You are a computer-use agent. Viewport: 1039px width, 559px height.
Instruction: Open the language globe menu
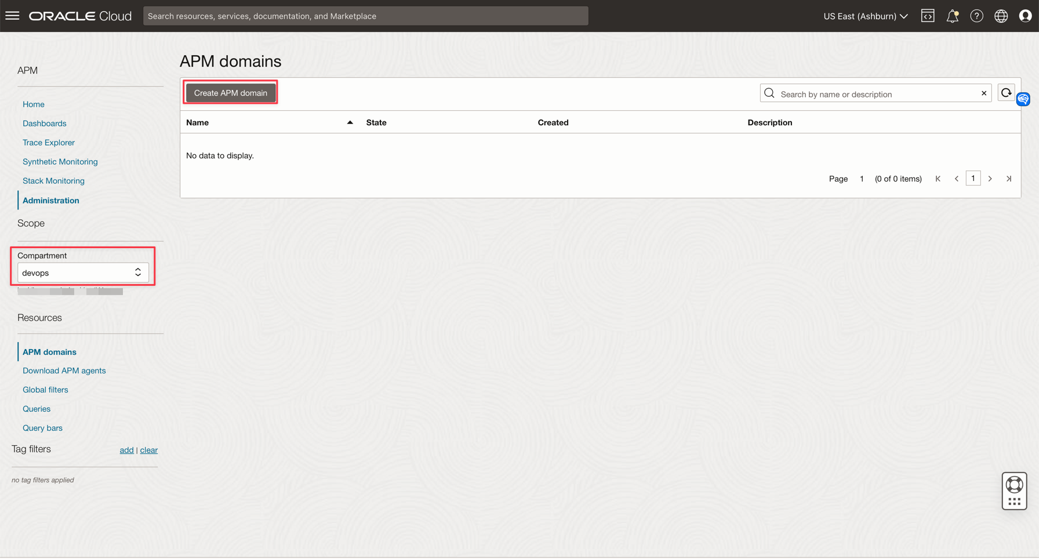coord(1001,16)
